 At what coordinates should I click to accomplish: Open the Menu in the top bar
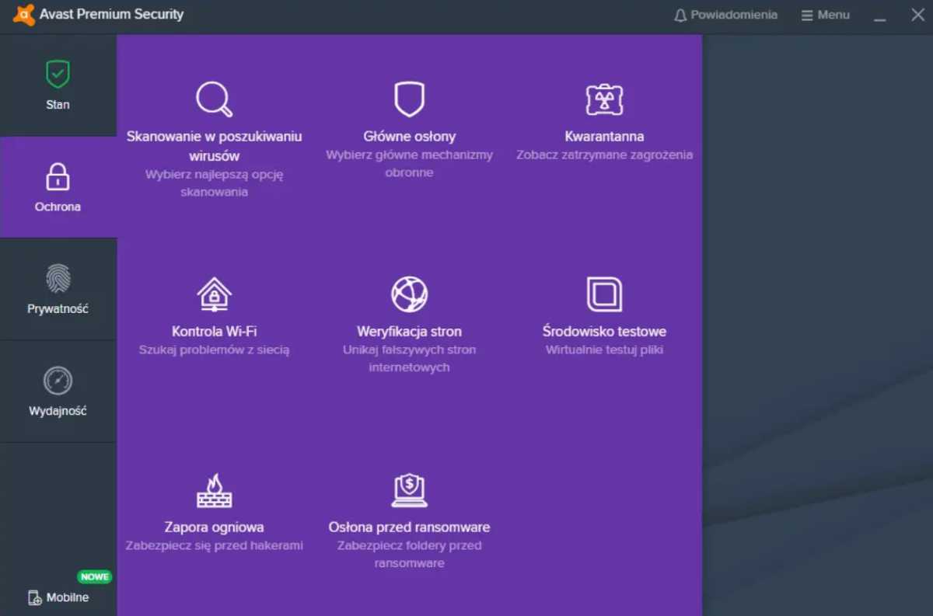(824, 14)
